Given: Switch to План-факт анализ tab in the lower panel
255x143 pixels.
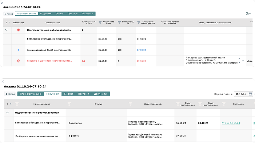Looking at the screenshot, I should coord(31,94).
